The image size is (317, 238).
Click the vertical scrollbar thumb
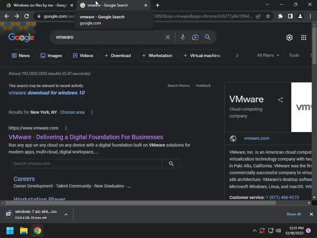pos(314,46)
